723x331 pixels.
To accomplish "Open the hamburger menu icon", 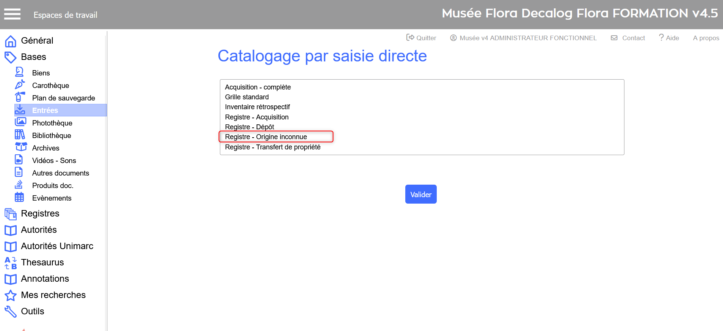I will point(12,14).
